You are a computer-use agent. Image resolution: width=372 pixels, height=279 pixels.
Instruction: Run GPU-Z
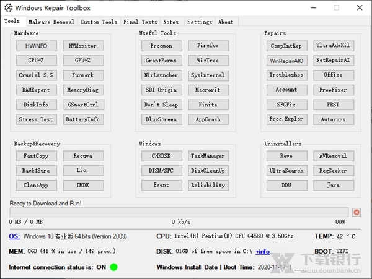tap(83, 61)
